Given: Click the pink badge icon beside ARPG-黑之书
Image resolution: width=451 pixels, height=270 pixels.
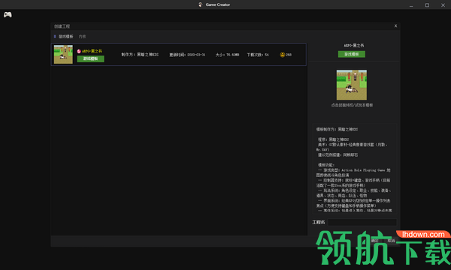Looking at the screenshot, I should 79,51.
